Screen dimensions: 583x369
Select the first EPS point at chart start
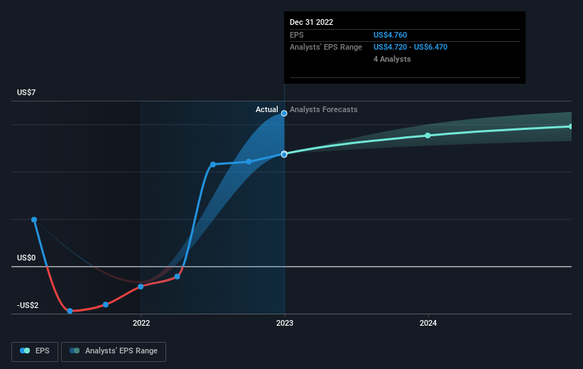pyautogui.click(x=34, y=219)
